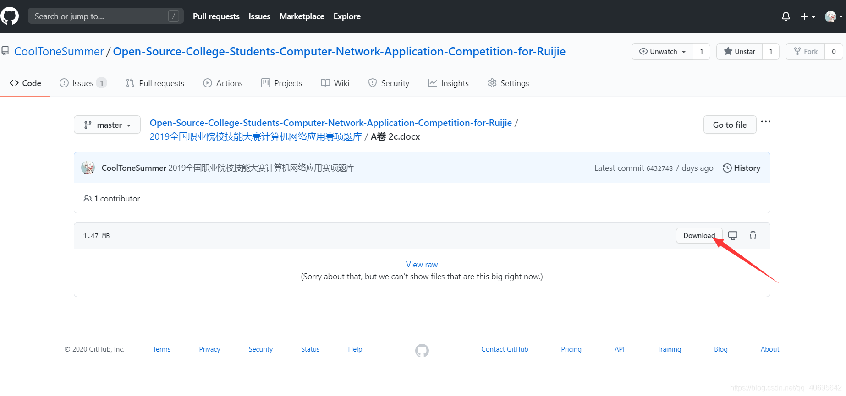Viewport: 846px width, 396px height.
Task: Open Help footer link
Action: click(355, 349)
